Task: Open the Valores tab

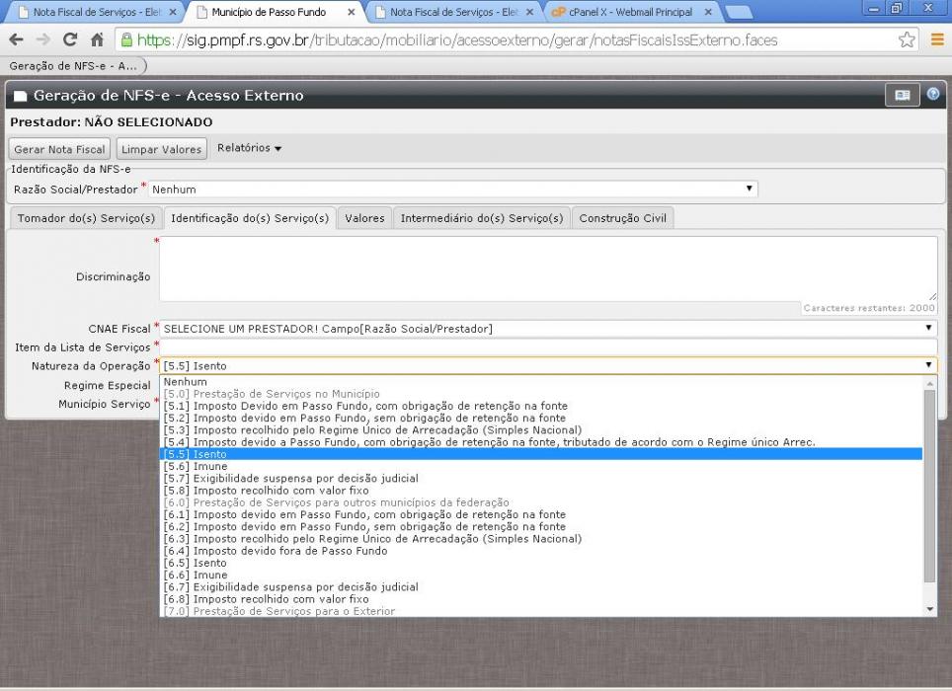Action: tap(364, 218)
